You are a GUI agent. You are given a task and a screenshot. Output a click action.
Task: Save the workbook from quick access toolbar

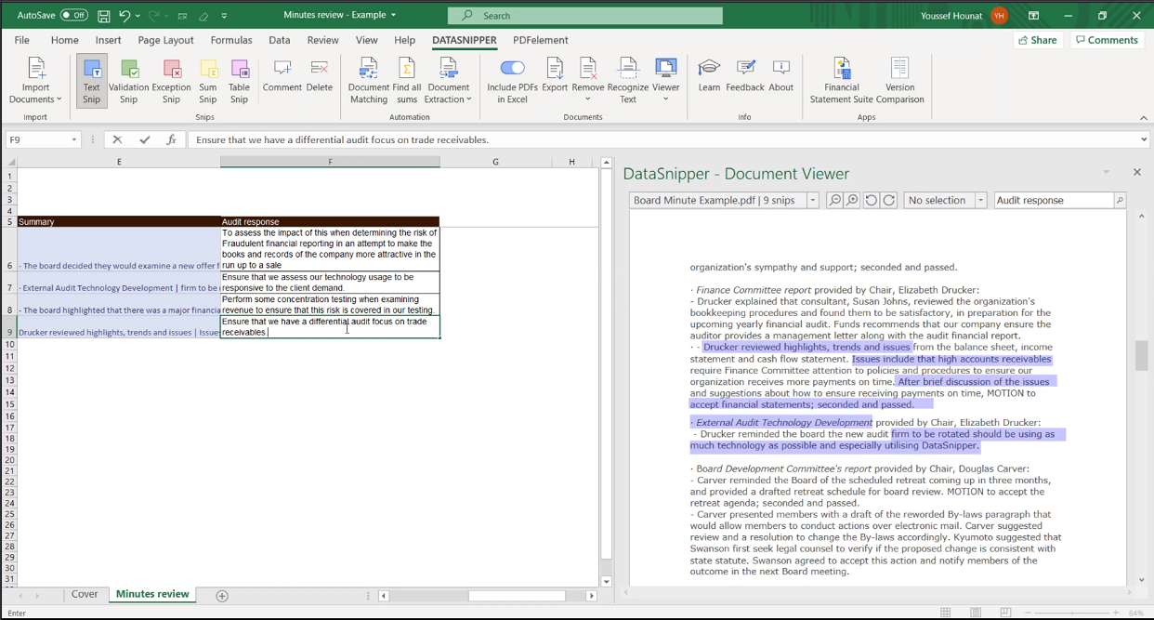tap(103, 16)
